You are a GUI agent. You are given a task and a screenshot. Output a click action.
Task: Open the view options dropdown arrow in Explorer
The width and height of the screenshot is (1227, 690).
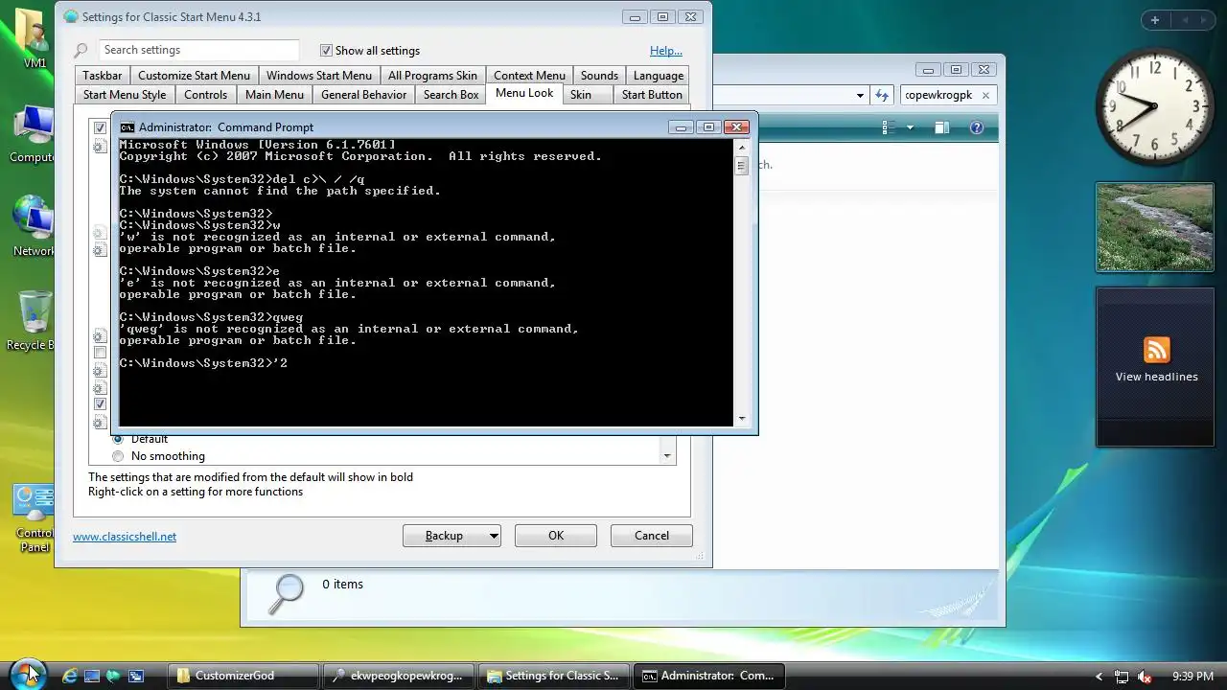click(x=910, y=127)
